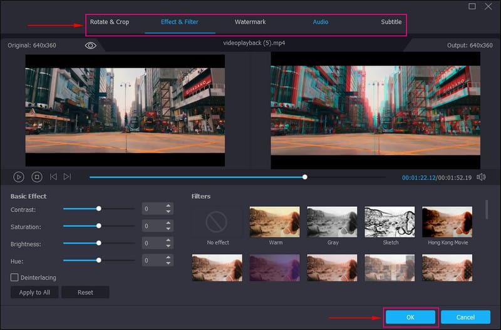Jump to previous frame
This screenshot has width=501, height=330.
pyautogui.click(x=53, y=177)
